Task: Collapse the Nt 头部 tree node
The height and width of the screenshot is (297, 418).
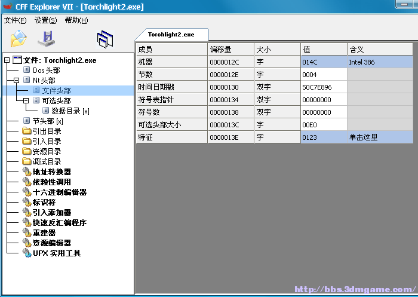Action: pyautogui.click(x=17, y=80)
